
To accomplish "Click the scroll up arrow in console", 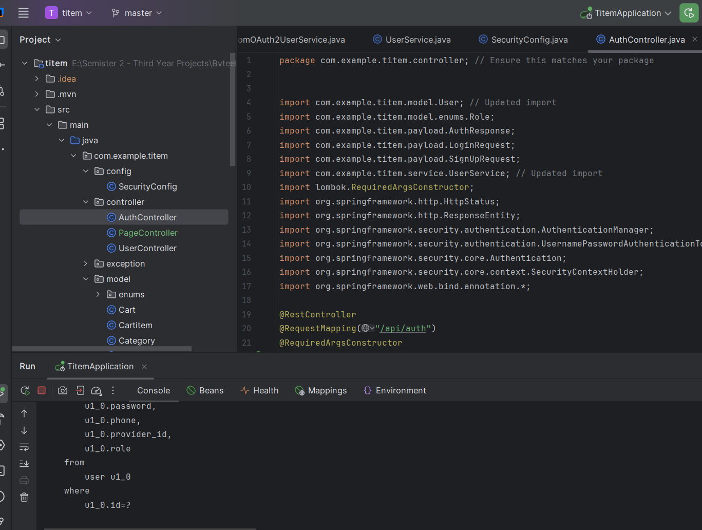I will pos(24,413).
